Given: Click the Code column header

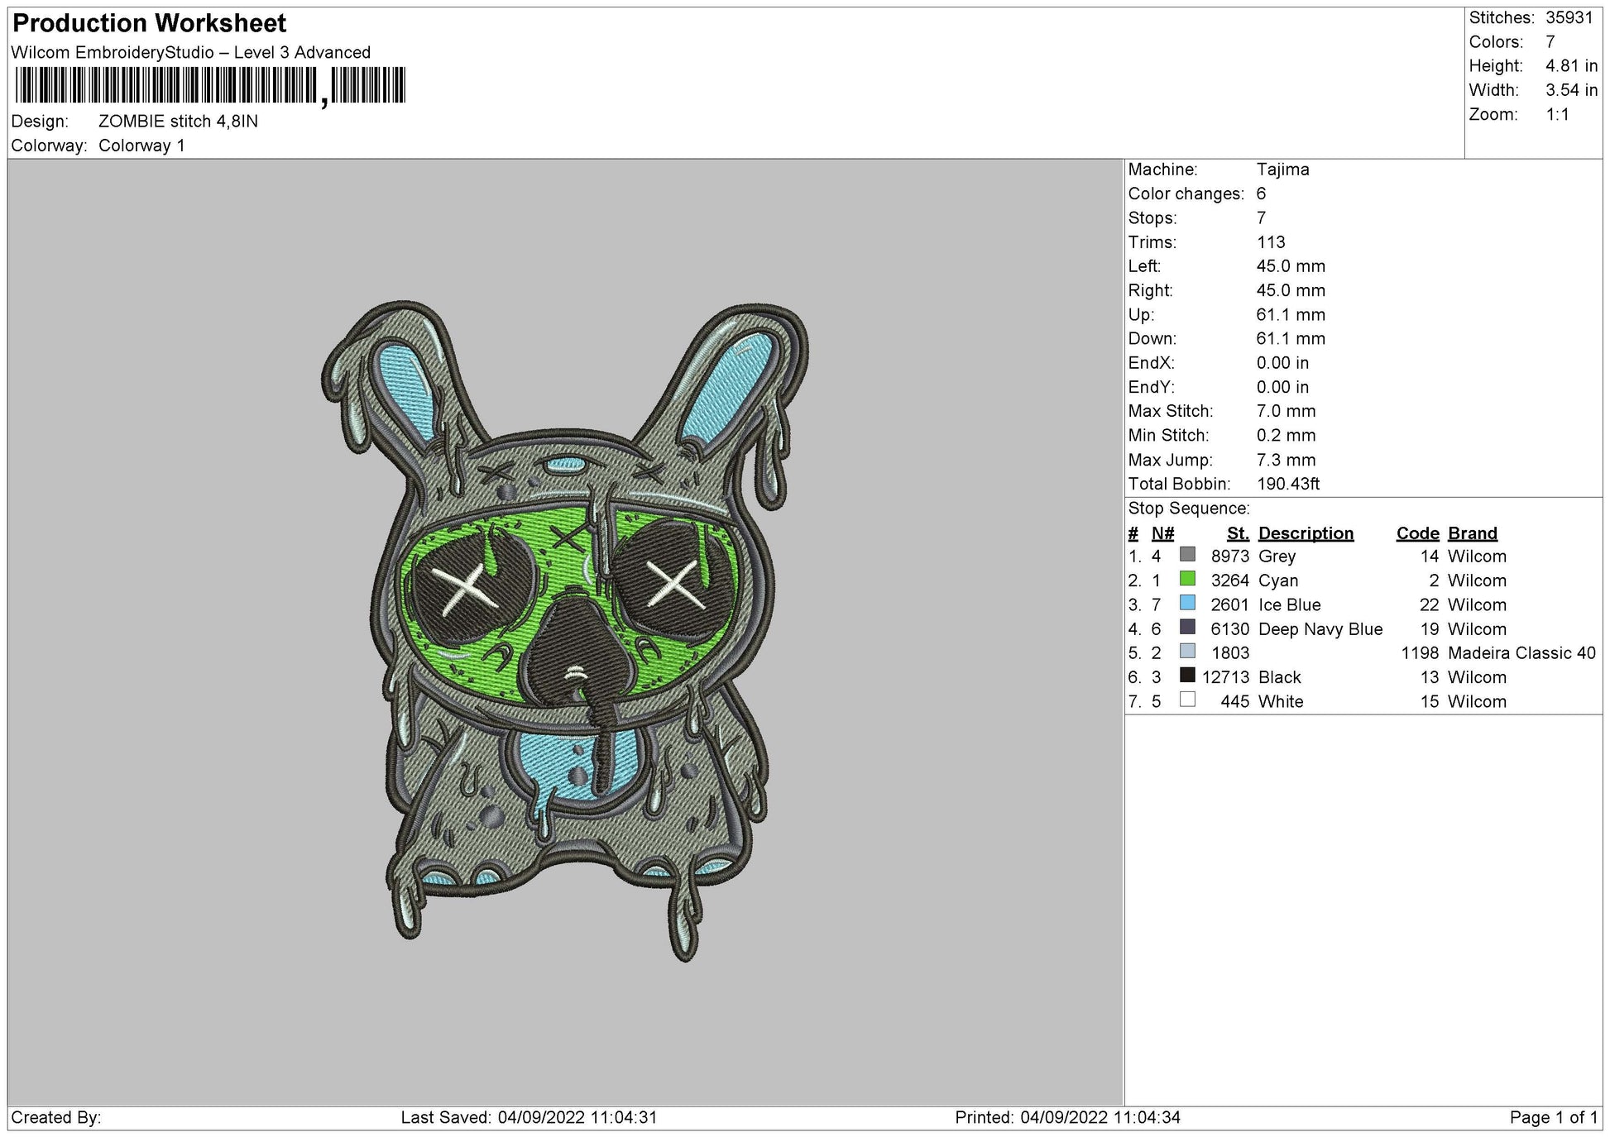Looking at the screenshot, I should tap(1418, 533).
